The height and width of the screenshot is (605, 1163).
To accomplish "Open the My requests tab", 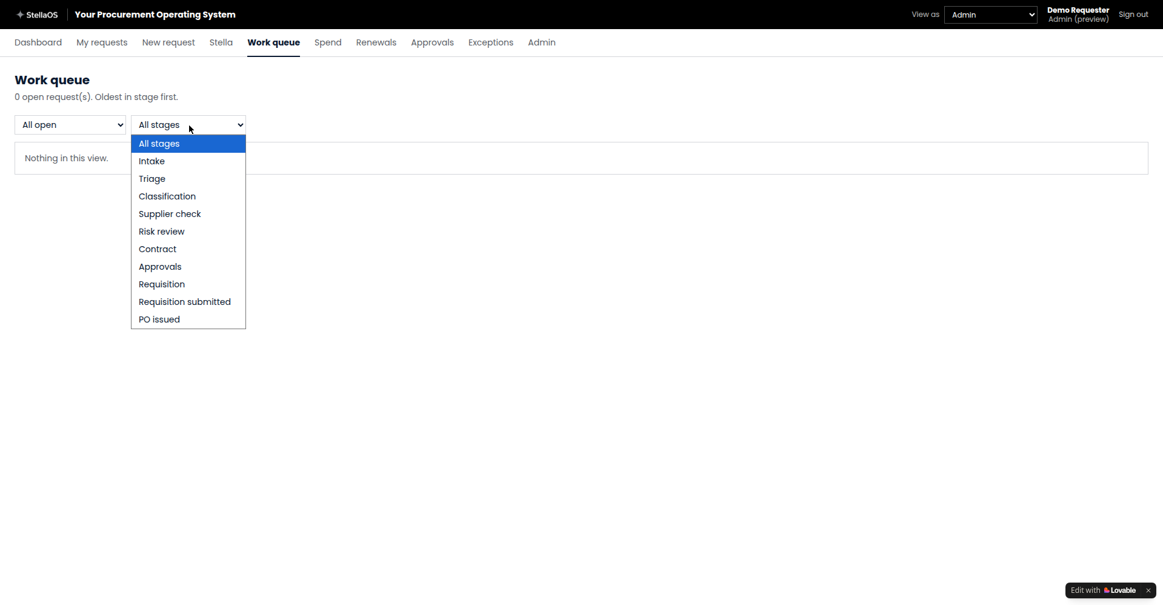I will [102, 42].
